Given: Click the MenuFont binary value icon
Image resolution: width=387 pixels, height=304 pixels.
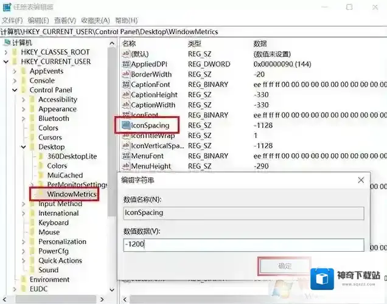Looking at the screenshot, I should coord(126,156).
